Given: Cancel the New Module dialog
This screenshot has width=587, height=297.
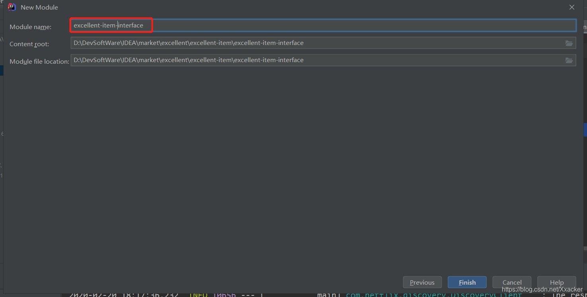Looking at the screenshot, I should coord(512,282).
